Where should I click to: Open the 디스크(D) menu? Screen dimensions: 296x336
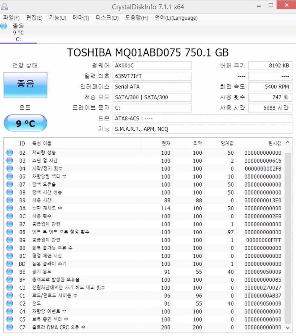pyautogui.click(x=107, y=18)
